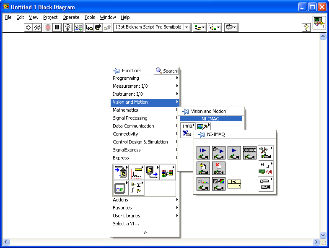
Task: Open the IMAQ subpalette icon in Vision and Motion
Action: coord(187,126)
